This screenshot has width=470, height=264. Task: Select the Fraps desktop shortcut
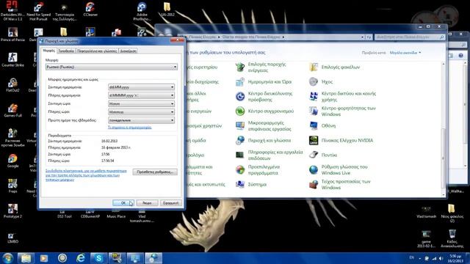coord(12,186)
